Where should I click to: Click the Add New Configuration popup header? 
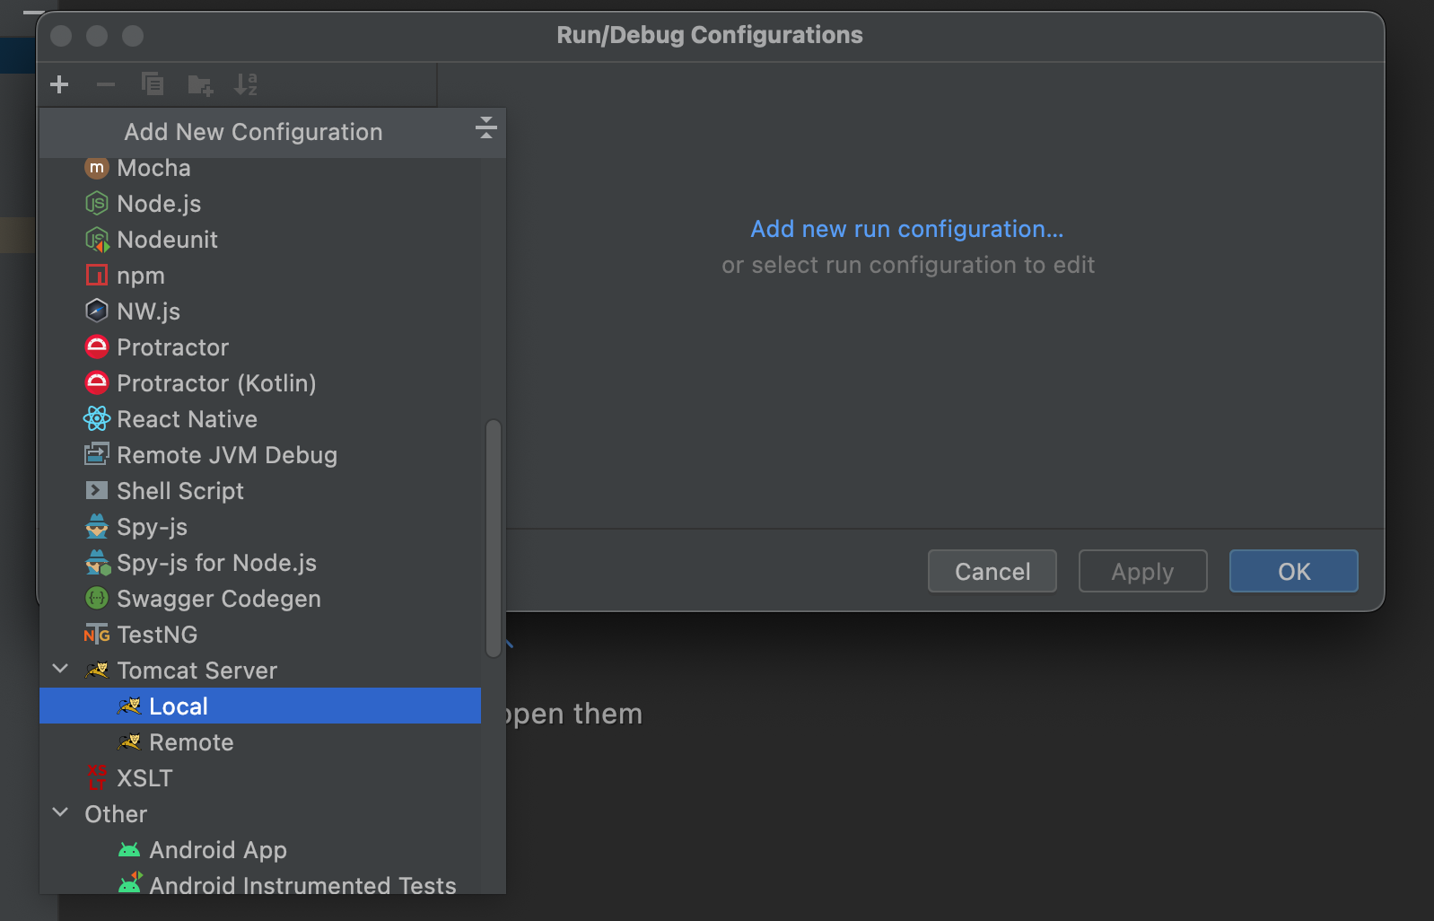coord(273,132)
